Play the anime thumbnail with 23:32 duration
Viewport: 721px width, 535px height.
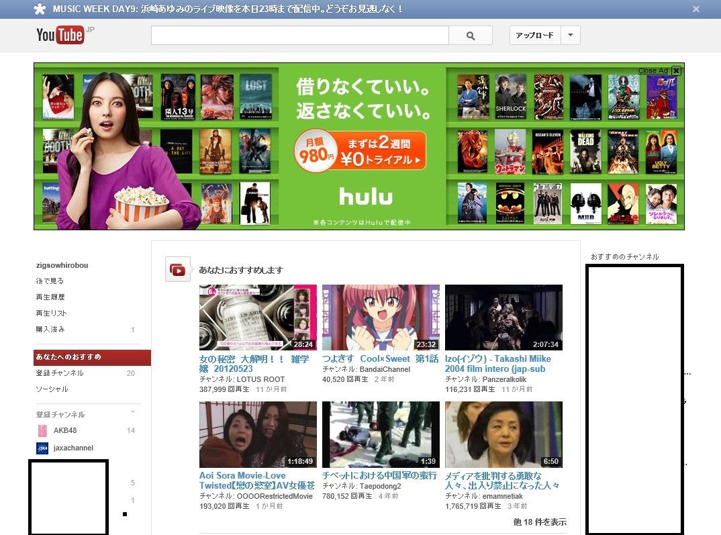(x=381, y=318)
